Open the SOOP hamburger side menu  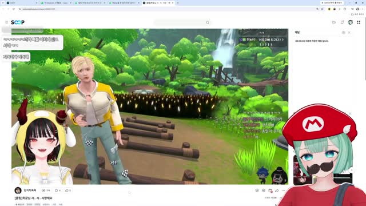6,22
